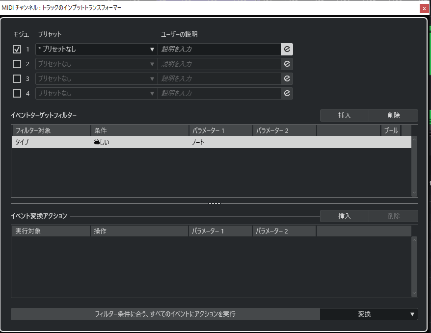Click action table パラメーター 2 header
The width and height of the screenshot is (431, 333).
[284, 231]
